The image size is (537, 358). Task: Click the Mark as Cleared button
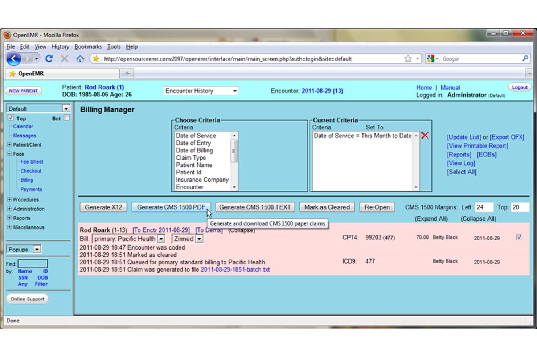tap(327, 207)
